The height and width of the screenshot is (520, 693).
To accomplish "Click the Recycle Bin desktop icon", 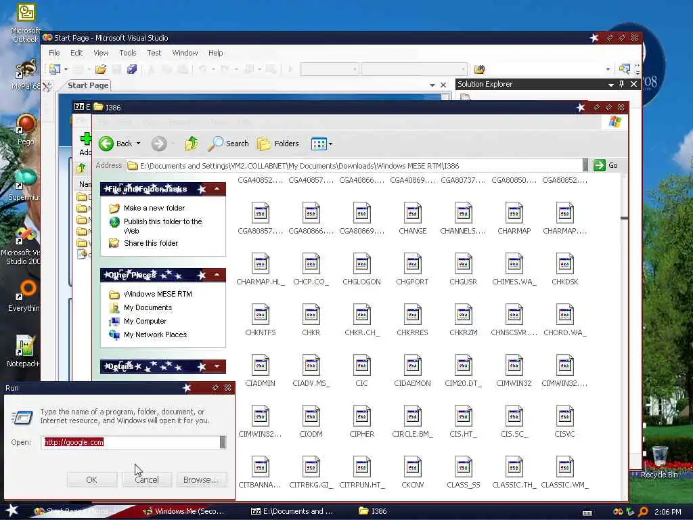I will pos(659,456).
